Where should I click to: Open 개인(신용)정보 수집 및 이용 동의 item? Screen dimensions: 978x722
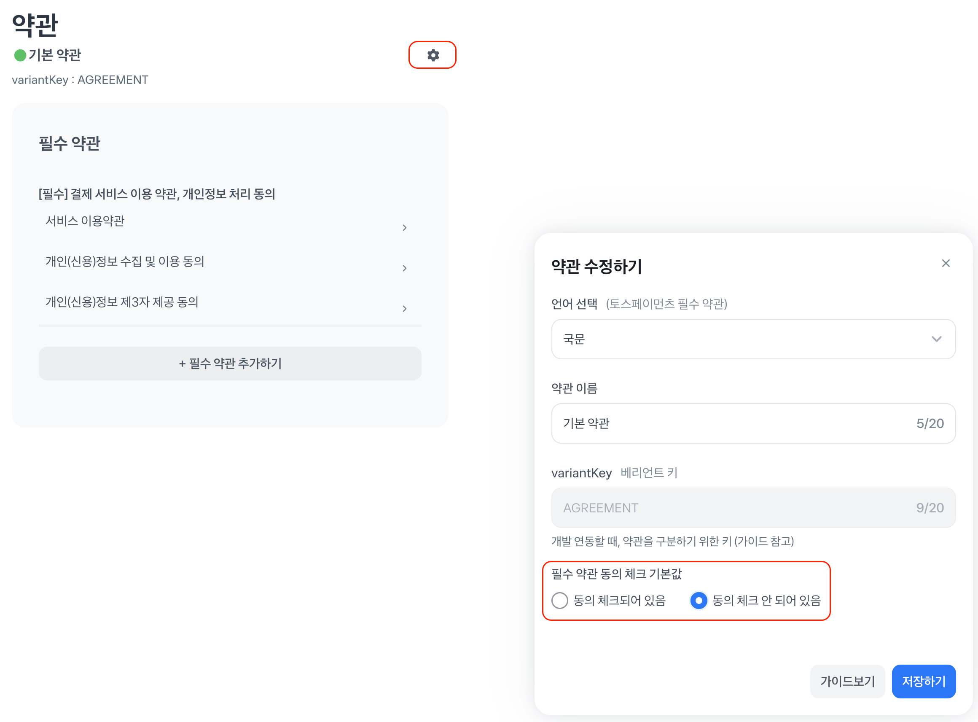(x=125, y=262)
